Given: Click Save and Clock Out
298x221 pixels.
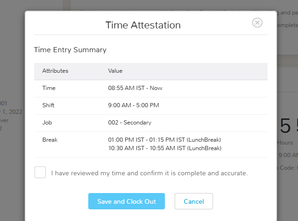Looking at the screenshot, I should click(x=127, y=201).
